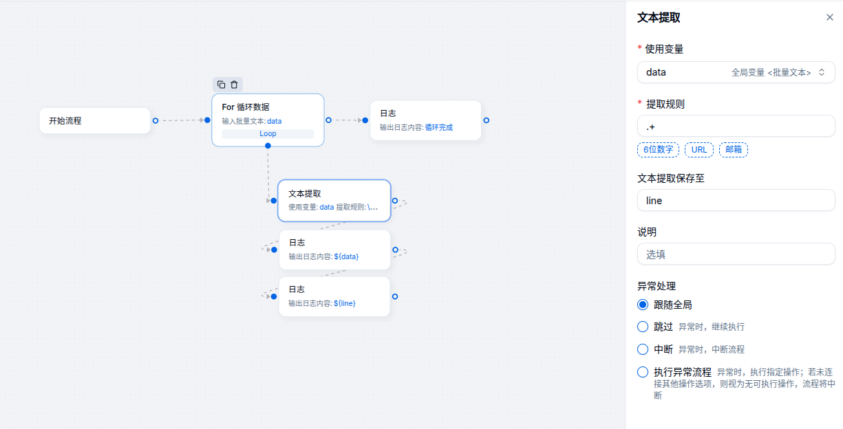Open the 使用变量 dropdown
Viewport: 843px width, 429px height.
coord(736,72)
